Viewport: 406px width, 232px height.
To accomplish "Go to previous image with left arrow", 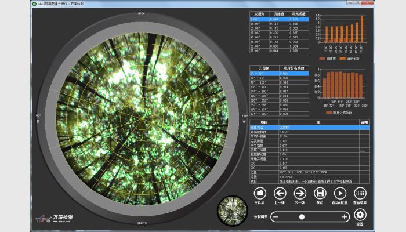I will [280, 193].
